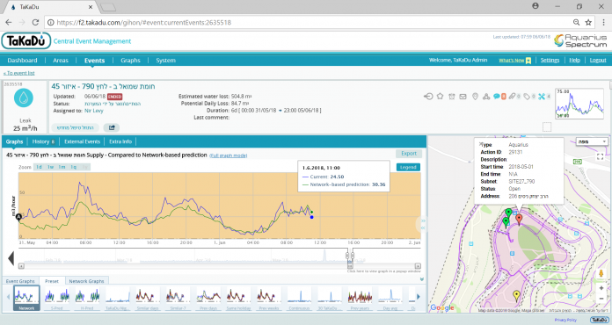Click the share arrow button
Image resolution: width=612 pixels, height=325 pixels.
112,127
